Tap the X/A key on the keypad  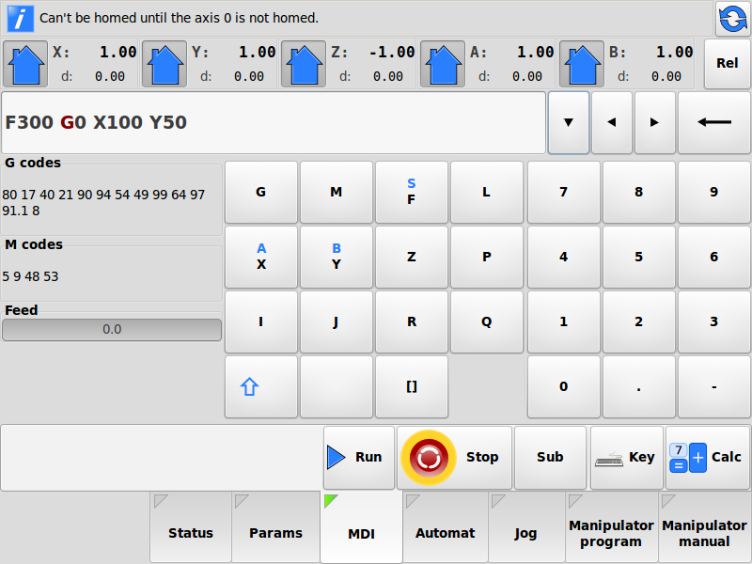(x=261, y=257)
